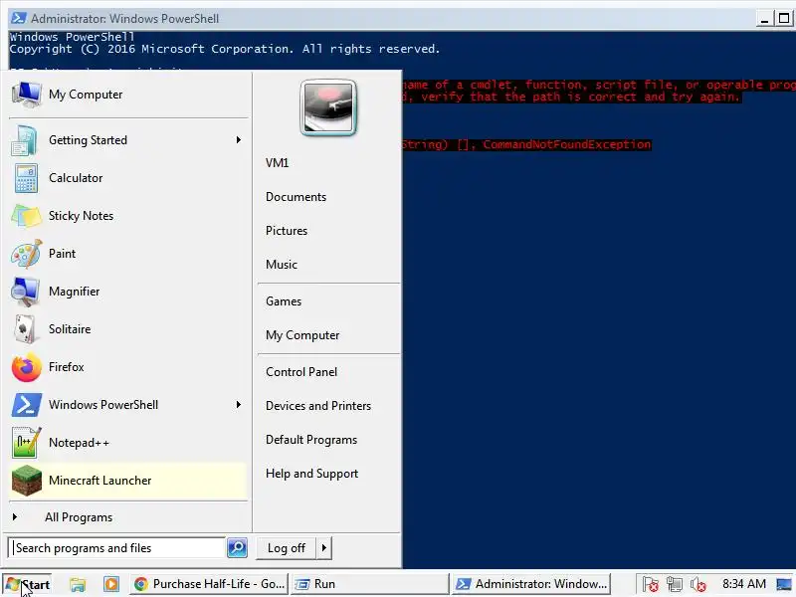Open Default Programs
This screenshot has width=796, height=597.
(311, 440)
